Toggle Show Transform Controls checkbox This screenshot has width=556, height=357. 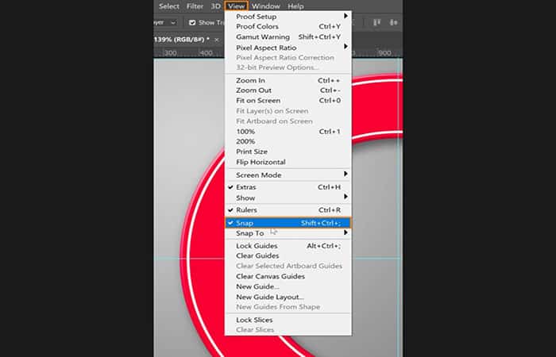pos(192,23)
